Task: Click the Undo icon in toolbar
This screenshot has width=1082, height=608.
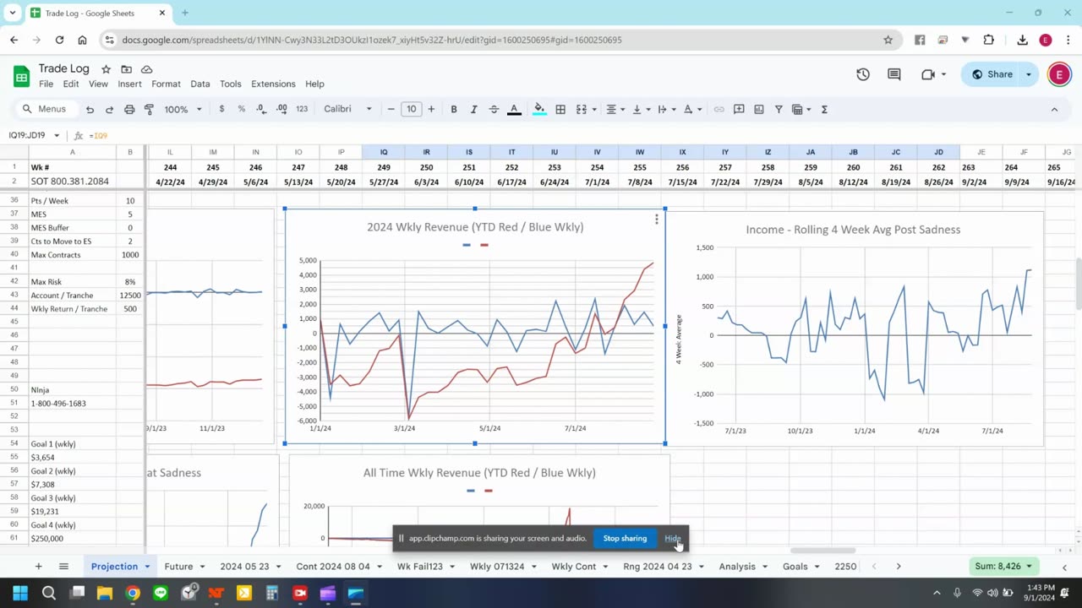Action: [90, 109]
